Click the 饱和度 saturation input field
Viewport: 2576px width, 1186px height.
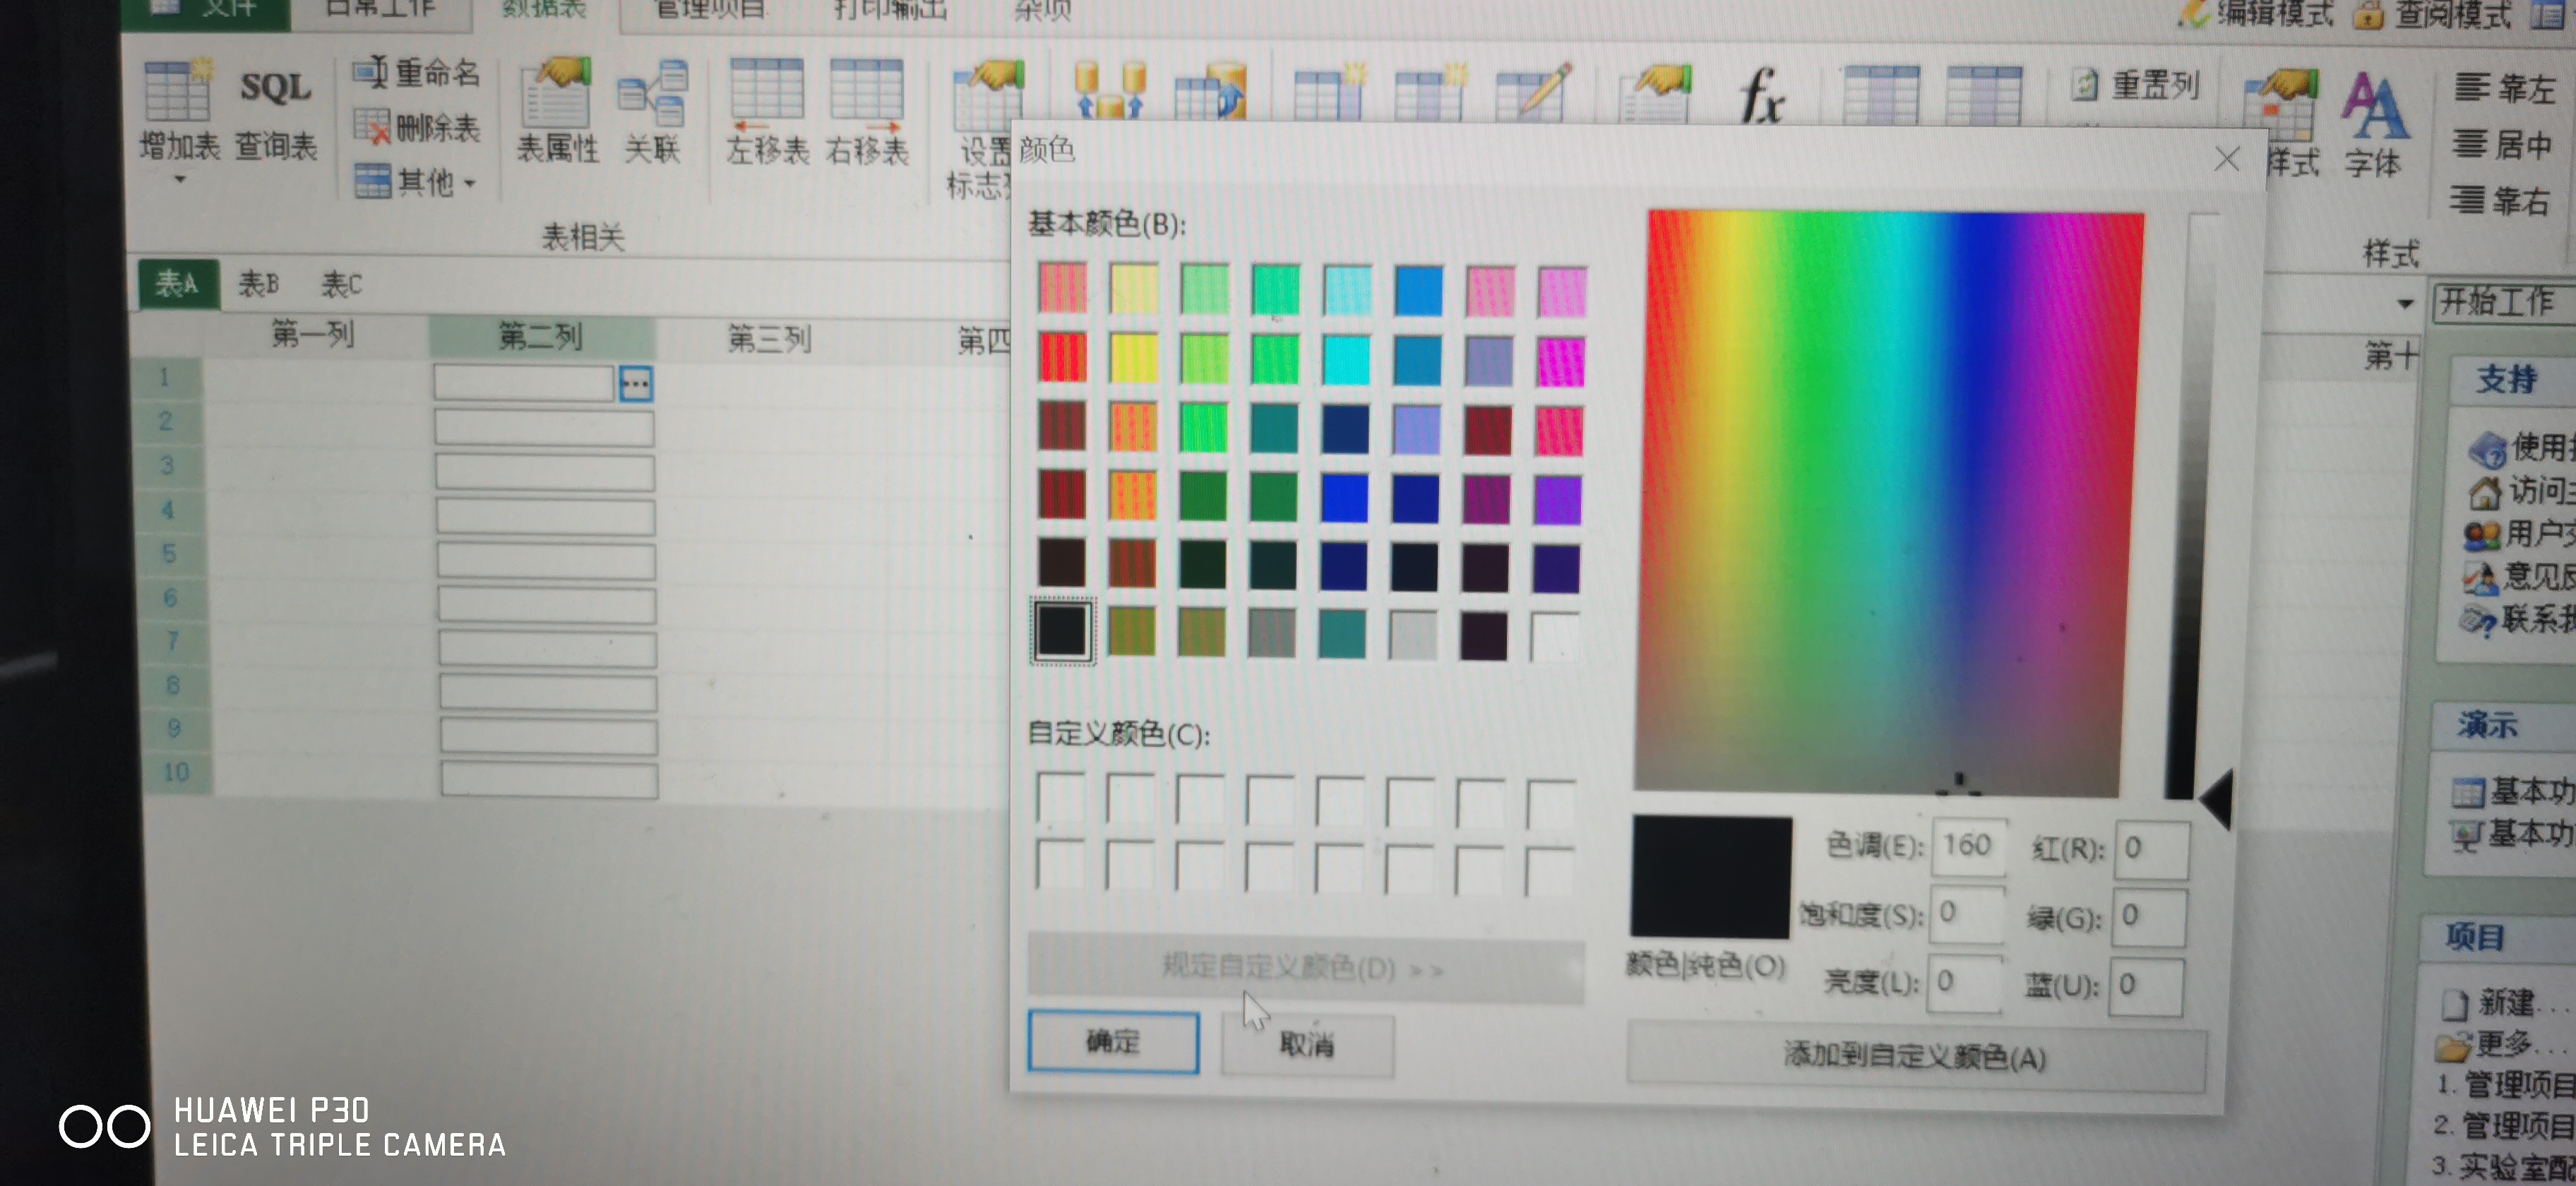point(1967,914)
